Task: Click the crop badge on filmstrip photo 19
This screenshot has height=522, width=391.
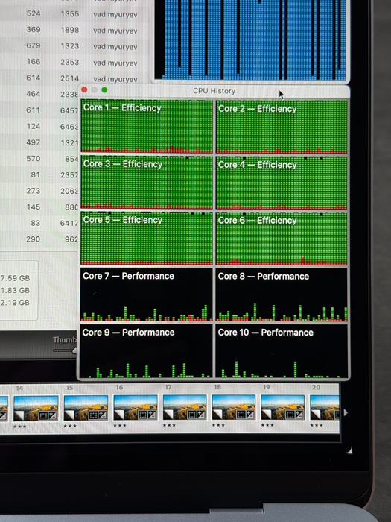Action: [290, 415]
